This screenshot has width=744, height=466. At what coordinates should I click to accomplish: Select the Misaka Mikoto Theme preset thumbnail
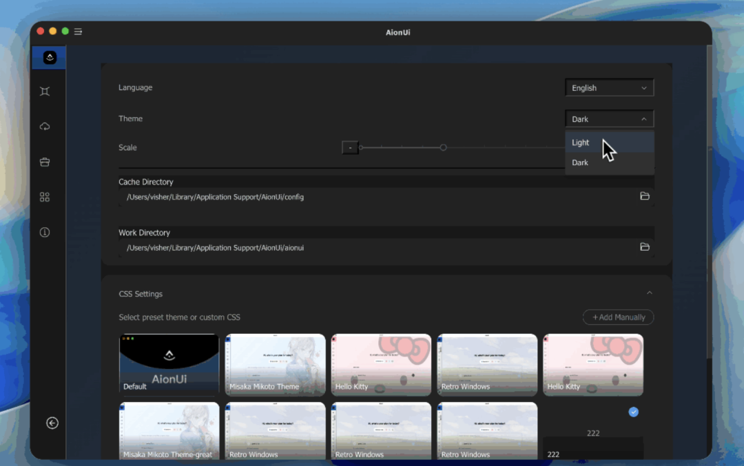coord(276,365)
